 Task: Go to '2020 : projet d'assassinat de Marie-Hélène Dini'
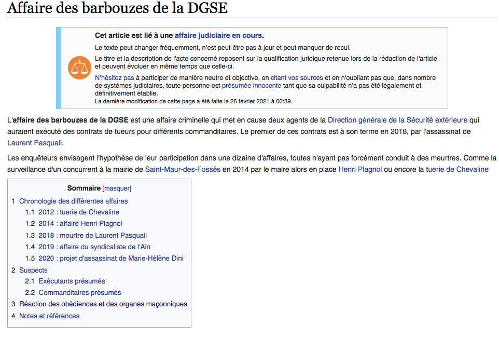(111, 259)
